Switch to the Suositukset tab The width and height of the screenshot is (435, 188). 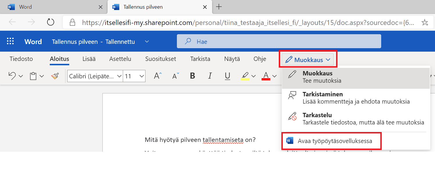point(161,59)
